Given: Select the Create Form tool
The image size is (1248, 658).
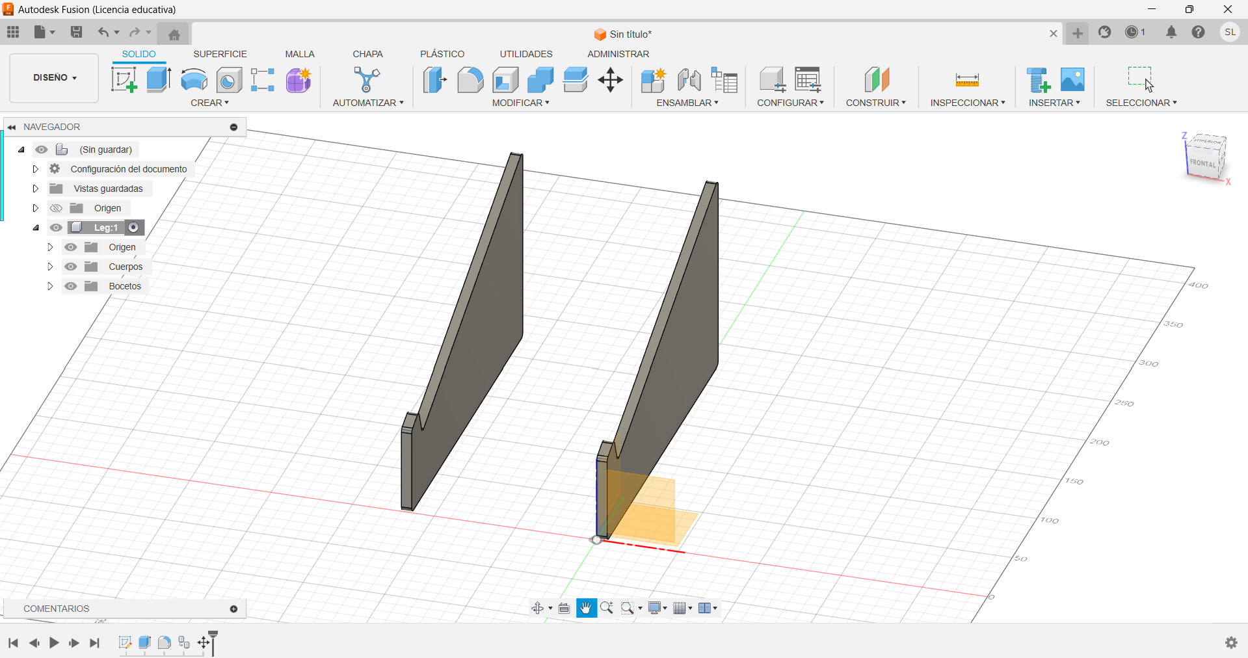Looking at the screenshot, I should point(299,80).
